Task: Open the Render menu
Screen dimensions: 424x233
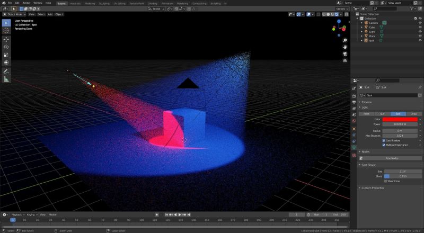Action: [26, 3]
